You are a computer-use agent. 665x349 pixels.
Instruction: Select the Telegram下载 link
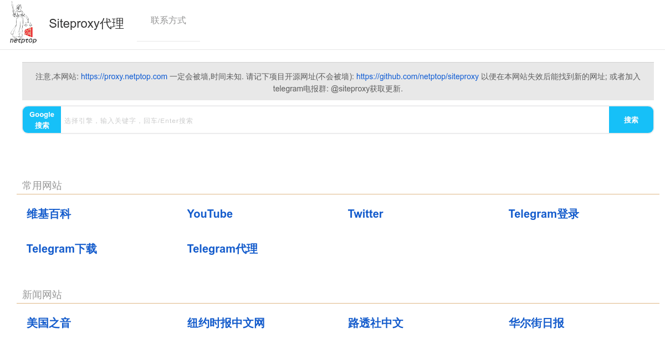point(62,249)
